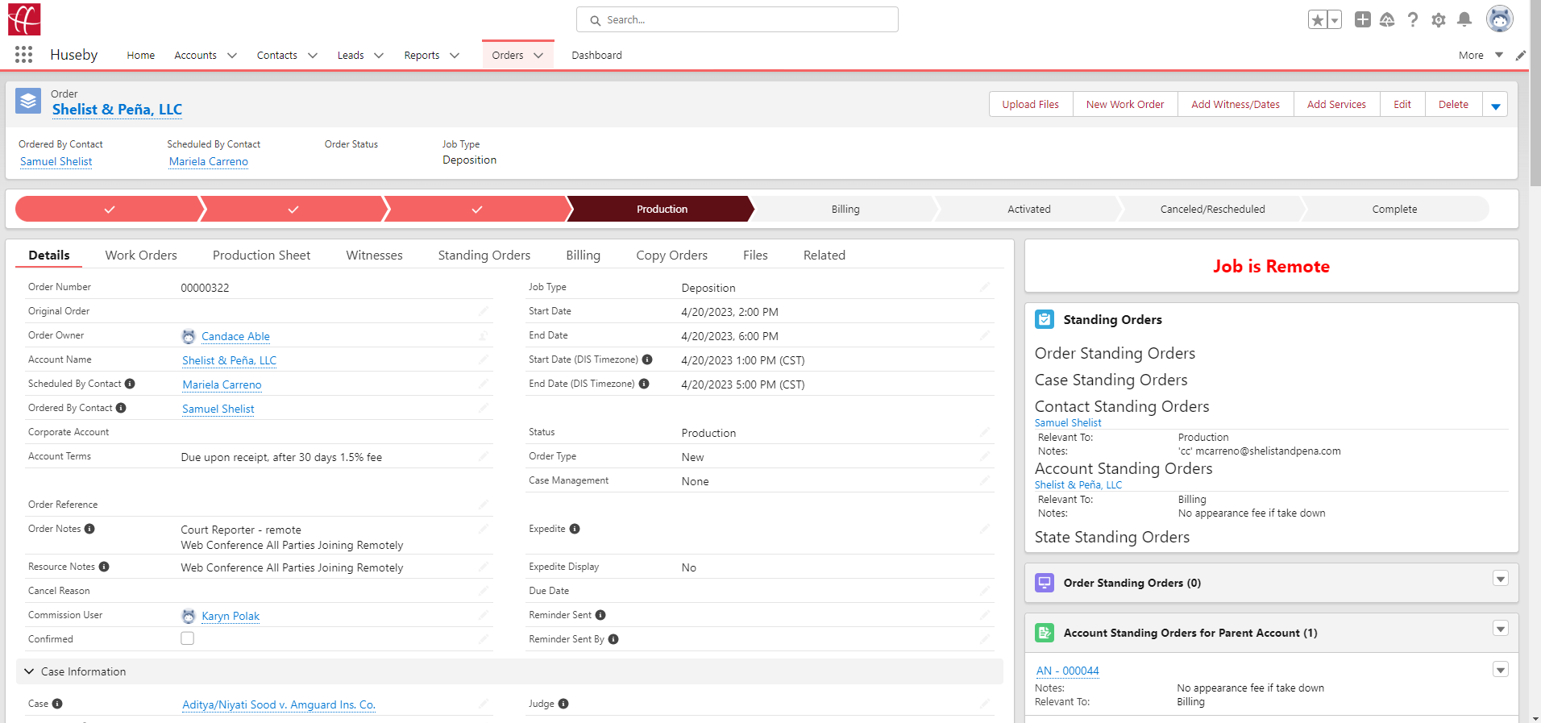This screenshot has height=723, width=1541.
Task: Click the global Search field
Action: (x=737, y=19)
